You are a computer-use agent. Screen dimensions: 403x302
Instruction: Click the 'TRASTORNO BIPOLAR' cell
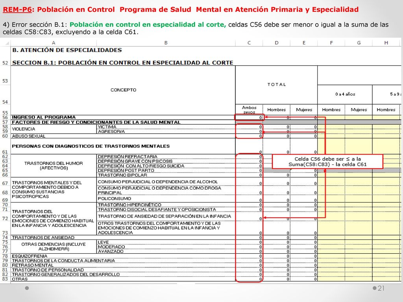166,175
